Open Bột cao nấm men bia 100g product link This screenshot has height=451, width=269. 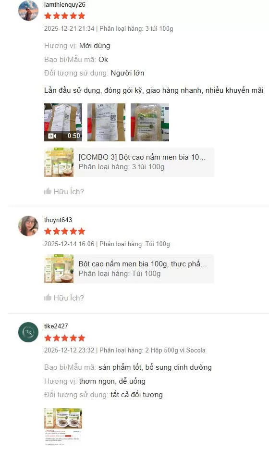129,269
